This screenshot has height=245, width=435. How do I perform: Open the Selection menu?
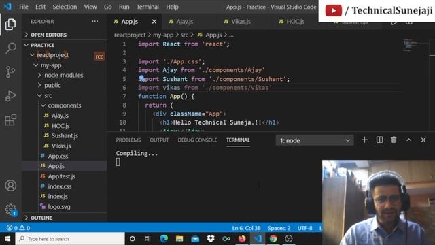click(x=65, y=7)
